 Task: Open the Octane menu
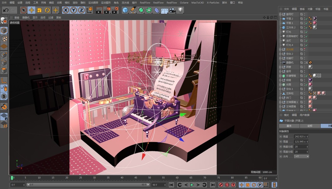184,3
